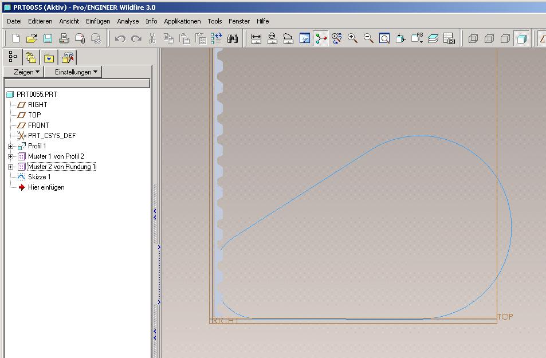Open the Hilfe menu
The height and width of the screenshot is (358, 546).
click(263, 21)
